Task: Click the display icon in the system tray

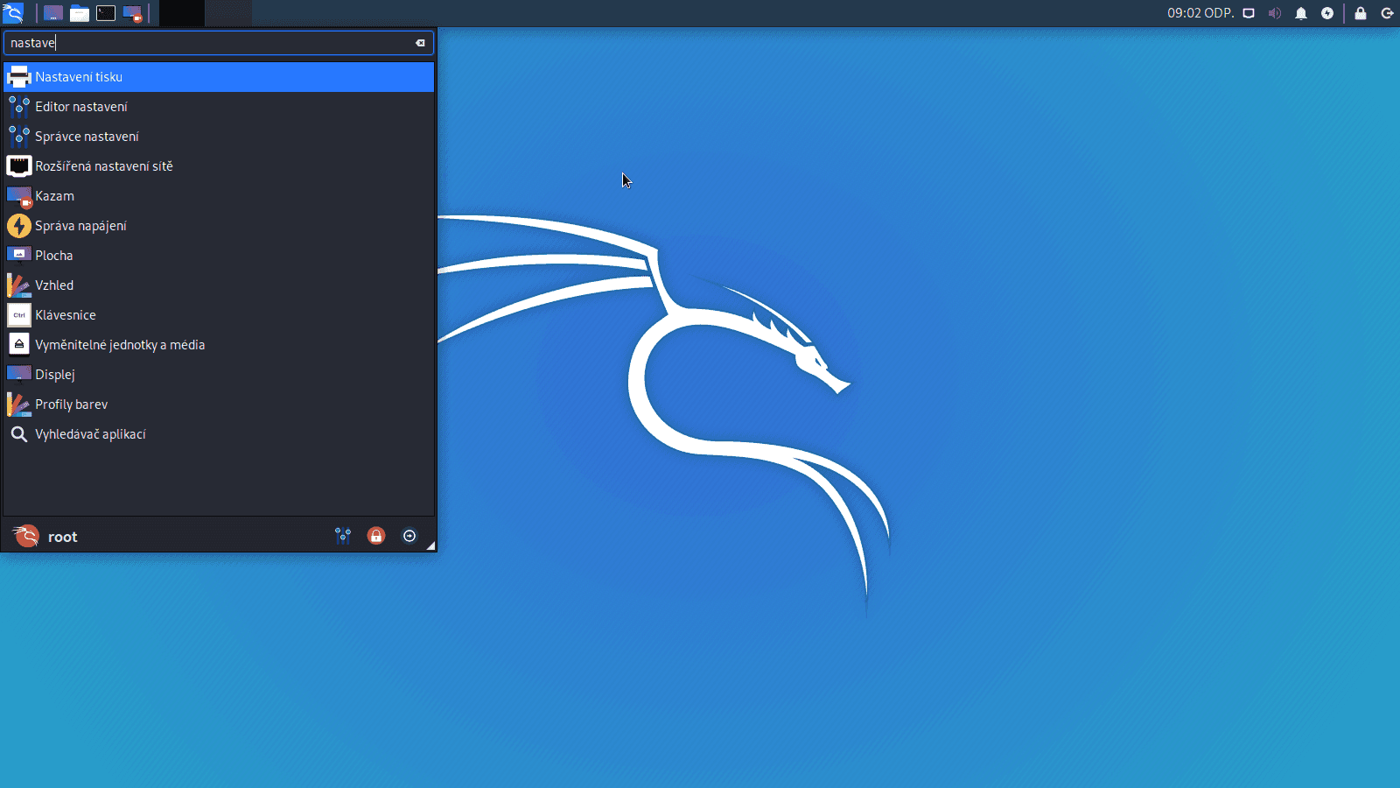Action: pos(1249,13)
